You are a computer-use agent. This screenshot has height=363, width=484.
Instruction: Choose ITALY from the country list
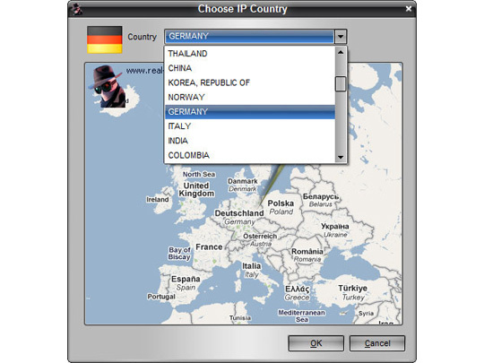click(250, 126)
